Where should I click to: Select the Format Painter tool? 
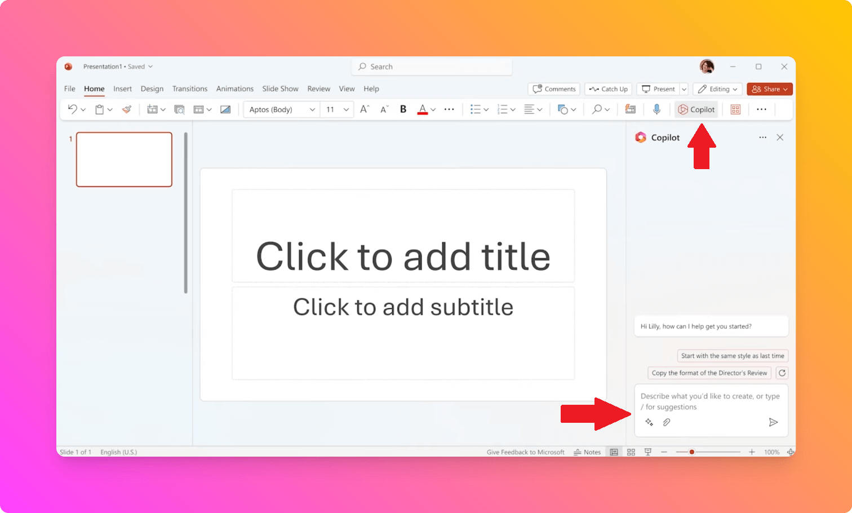[127, 109]
